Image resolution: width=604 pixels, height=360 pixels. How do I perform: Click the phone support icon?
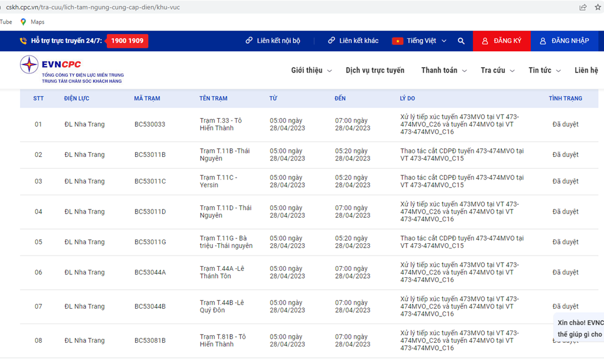pos(23,41)
